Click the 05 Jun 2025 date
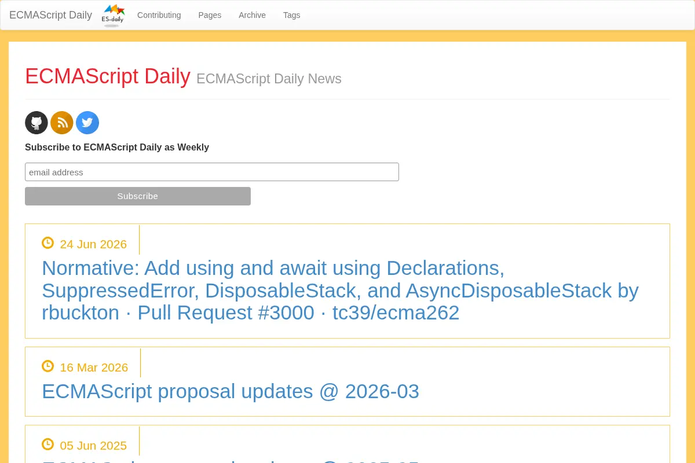695x463 pixels. [93, 446]
